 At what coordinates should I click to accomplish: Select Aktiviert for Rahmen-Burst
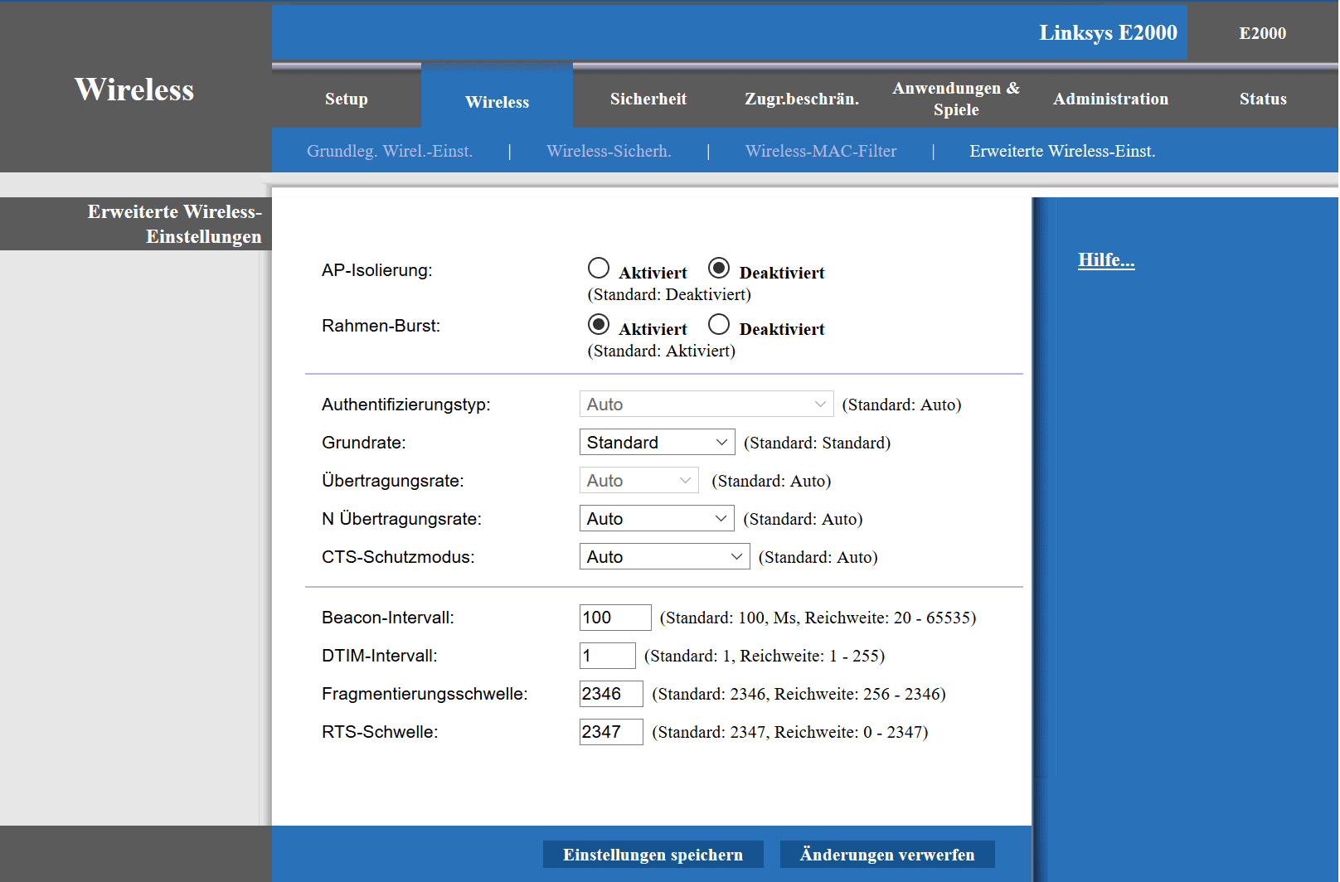pos(598,325)
